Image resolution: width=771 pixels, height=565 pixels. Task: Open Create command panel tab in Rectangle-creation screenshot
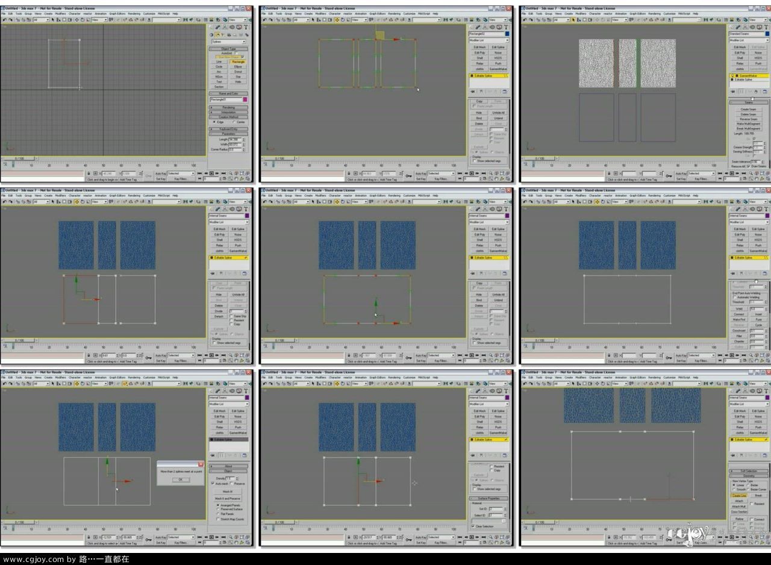click(x=211, y=27)
